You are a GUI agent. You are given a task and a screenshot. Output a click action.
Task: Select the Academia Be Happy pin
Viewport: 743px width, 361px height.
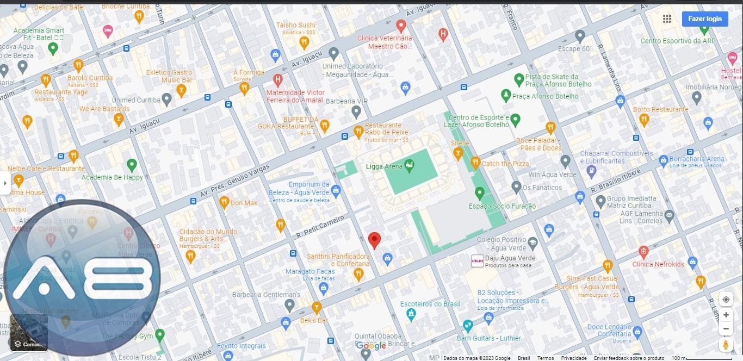[132, 164]
